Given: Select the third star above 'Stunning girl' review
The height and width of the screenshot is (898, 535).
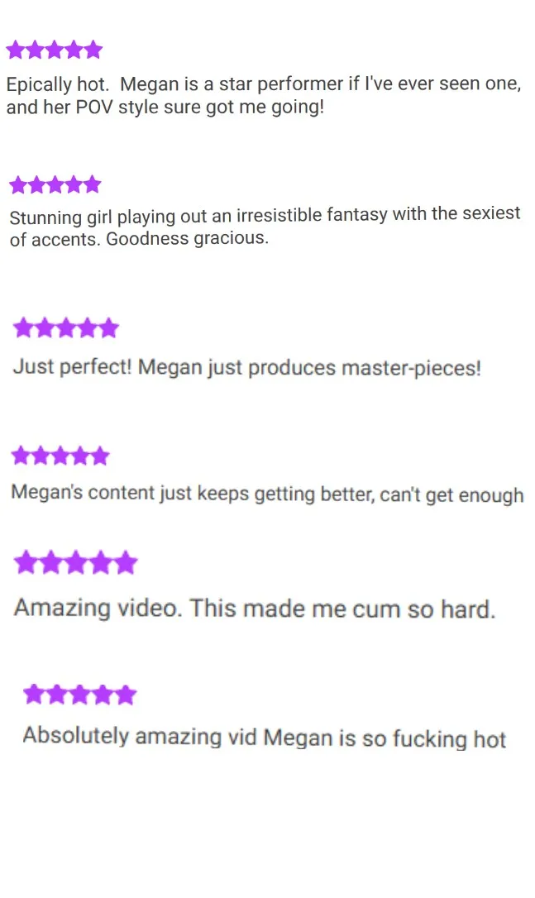Looking at the screenshot, I should (55, 185).
